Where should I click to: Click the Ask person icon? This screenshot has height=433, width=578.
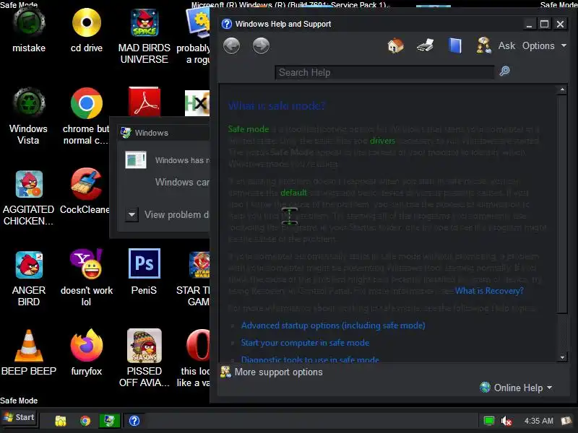484,45
